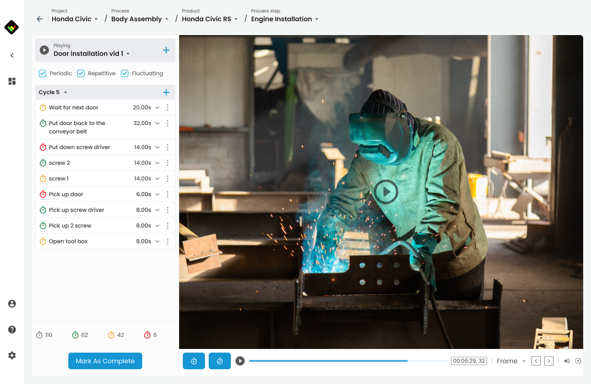Click the loop playback icon
591x384 pixels.
point(578,361)
